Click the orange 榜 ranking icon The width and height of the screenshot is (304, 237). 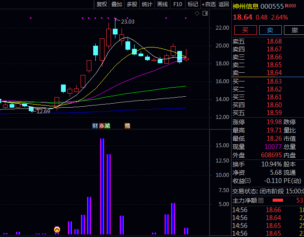tap(127, 126)
